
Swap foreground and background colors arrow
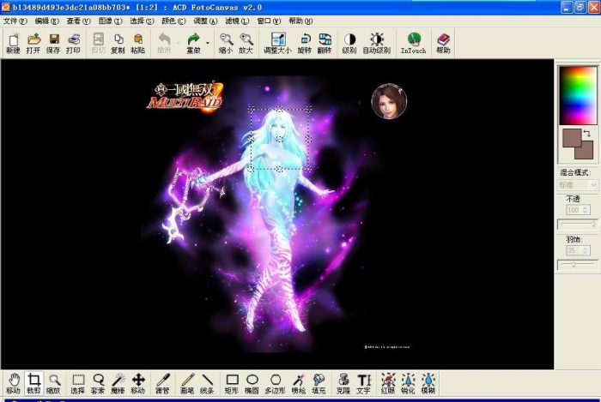coord(587,133)
